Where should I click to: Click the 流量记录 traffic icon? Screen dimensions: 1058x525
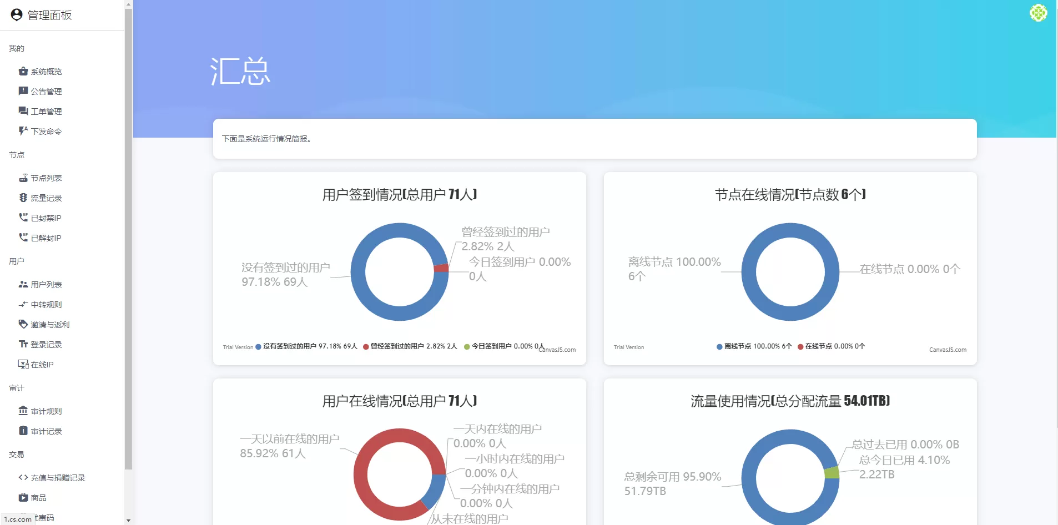click(x=23, y=198)
